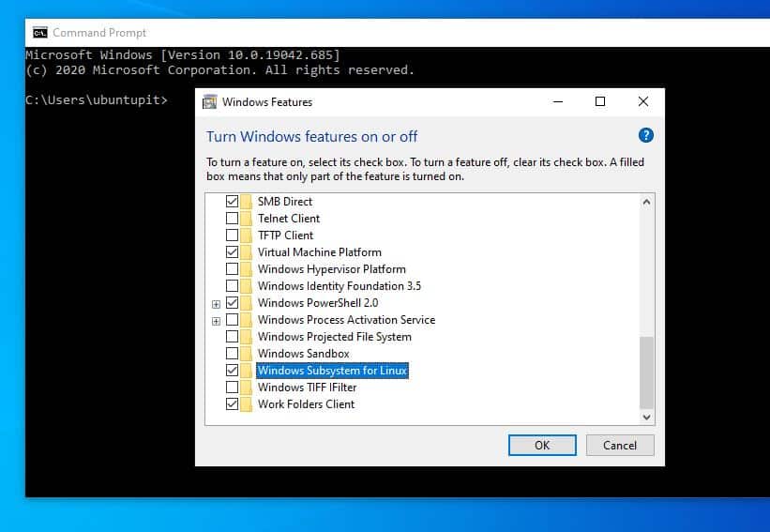This screenshot has width=770, height=532.
Task: Uncheck the Windows Subsystem for Linux checkbox
Action: click(232, 371)
